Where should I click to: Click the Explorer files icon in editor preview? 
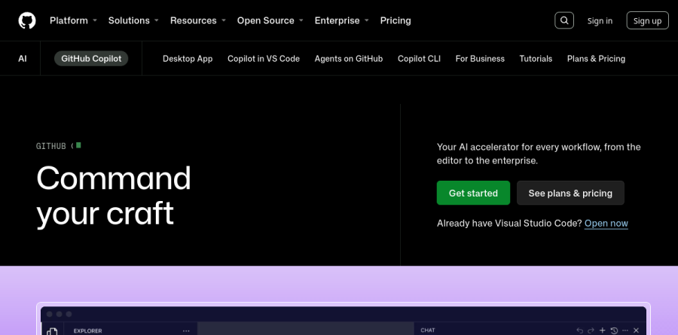[52, 331]
